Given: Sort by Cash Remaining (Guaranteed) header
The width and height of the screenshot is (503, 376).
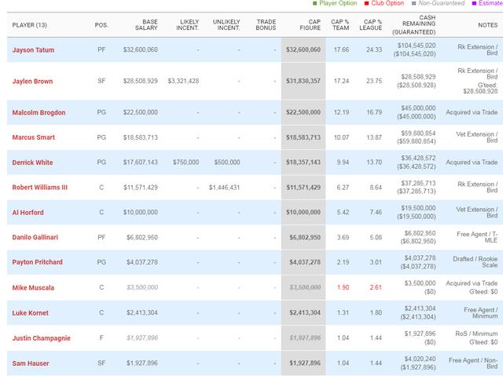Looking at the screenshot, I should [x=414, y=24].
